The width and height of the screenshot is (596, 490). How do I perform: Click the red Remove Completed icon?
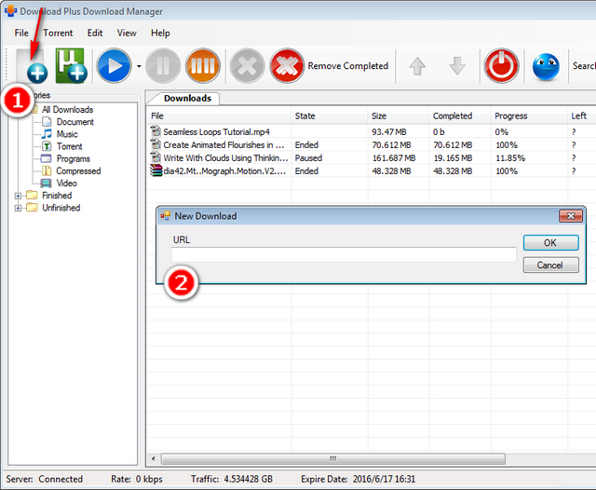click(287, 66)
